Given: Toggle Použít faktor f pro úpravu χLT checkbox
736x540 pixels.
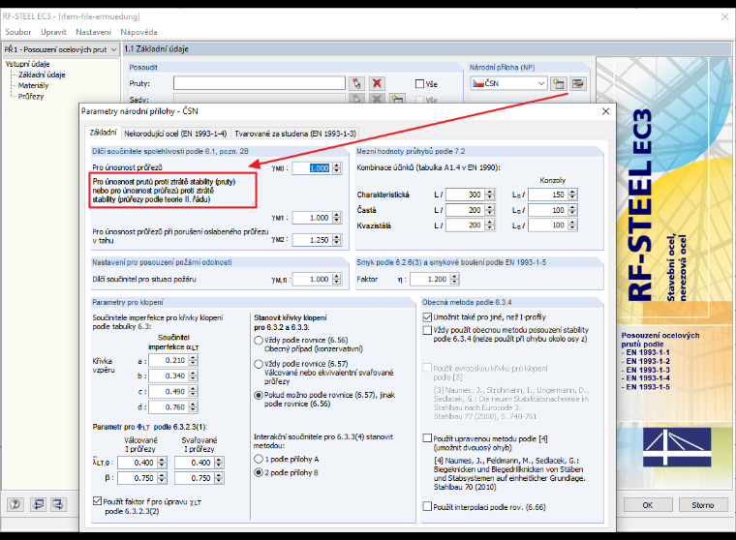Looking at the screenshot, I should pyautogui.click(x=97, y=501).
